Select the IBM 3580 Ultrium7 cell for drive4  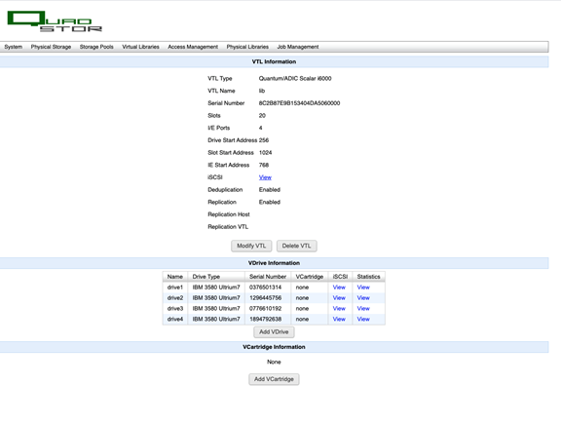216,319
